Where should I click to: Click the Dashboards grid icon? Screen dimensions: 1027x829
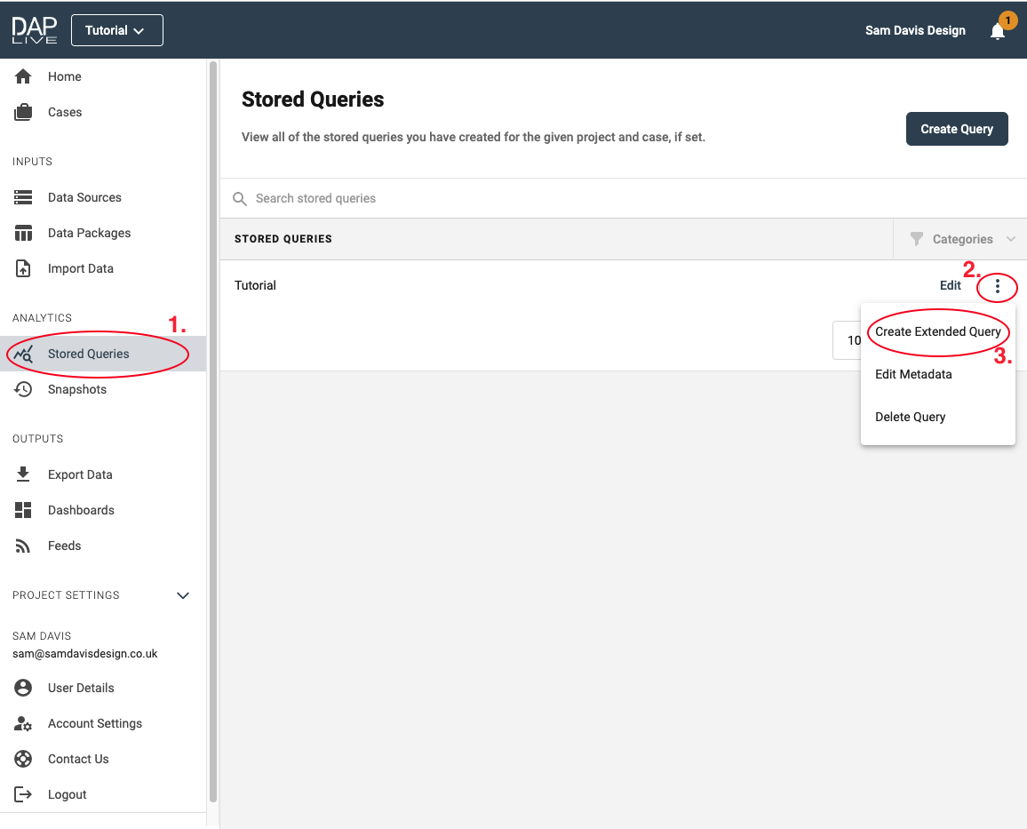pyautogui.click(x=23, y=510)
